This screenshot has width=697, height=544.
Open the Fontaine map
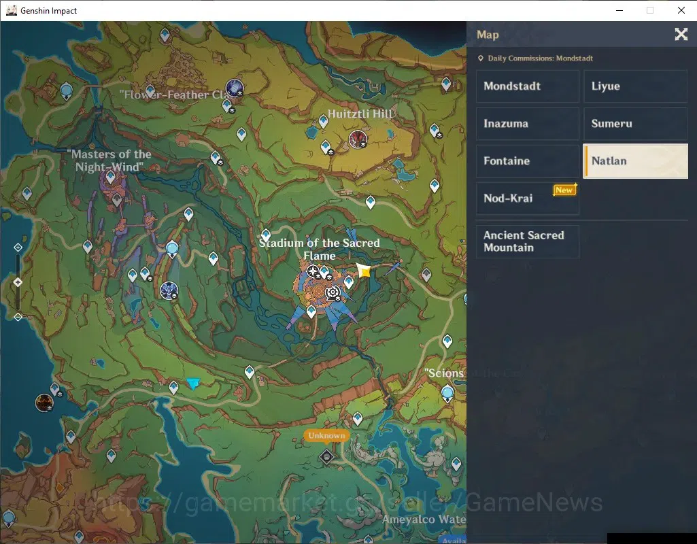[528, 161]
